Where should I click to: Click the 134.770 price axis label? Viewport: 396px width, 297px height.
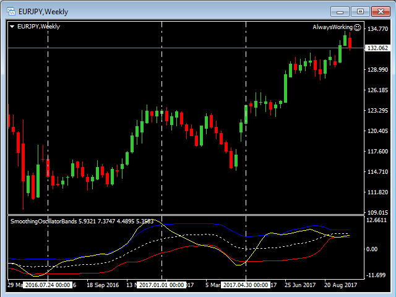(377, 29)
